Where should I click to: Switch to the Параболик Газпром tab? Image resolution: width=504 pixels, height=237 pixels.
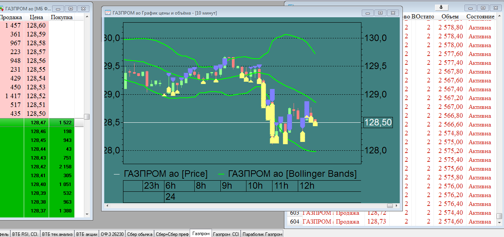tap(263, 234)
